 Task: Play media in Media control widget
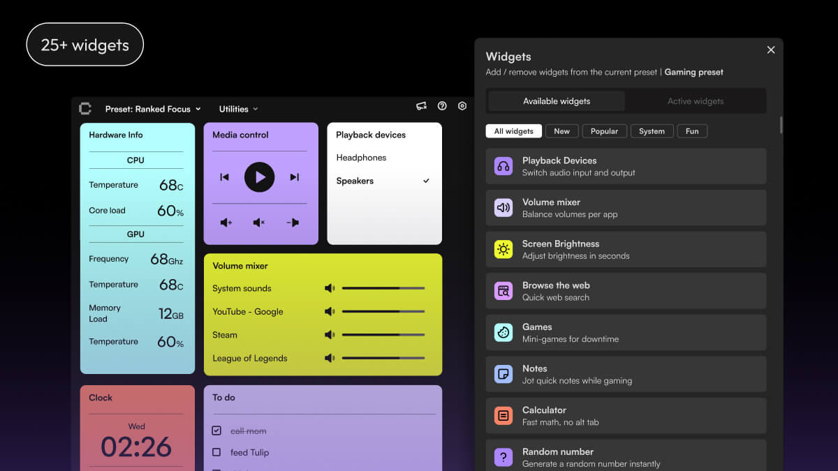tap(260, 177)
